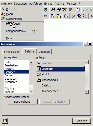
Task: Switch to the Symbolleisten tab
Action: tap(12, 51)
